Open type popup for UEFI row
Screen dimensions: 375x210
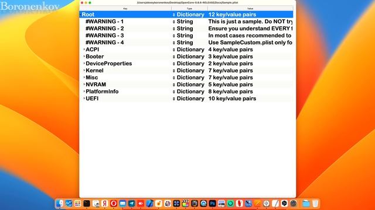[x=174, y=99]
